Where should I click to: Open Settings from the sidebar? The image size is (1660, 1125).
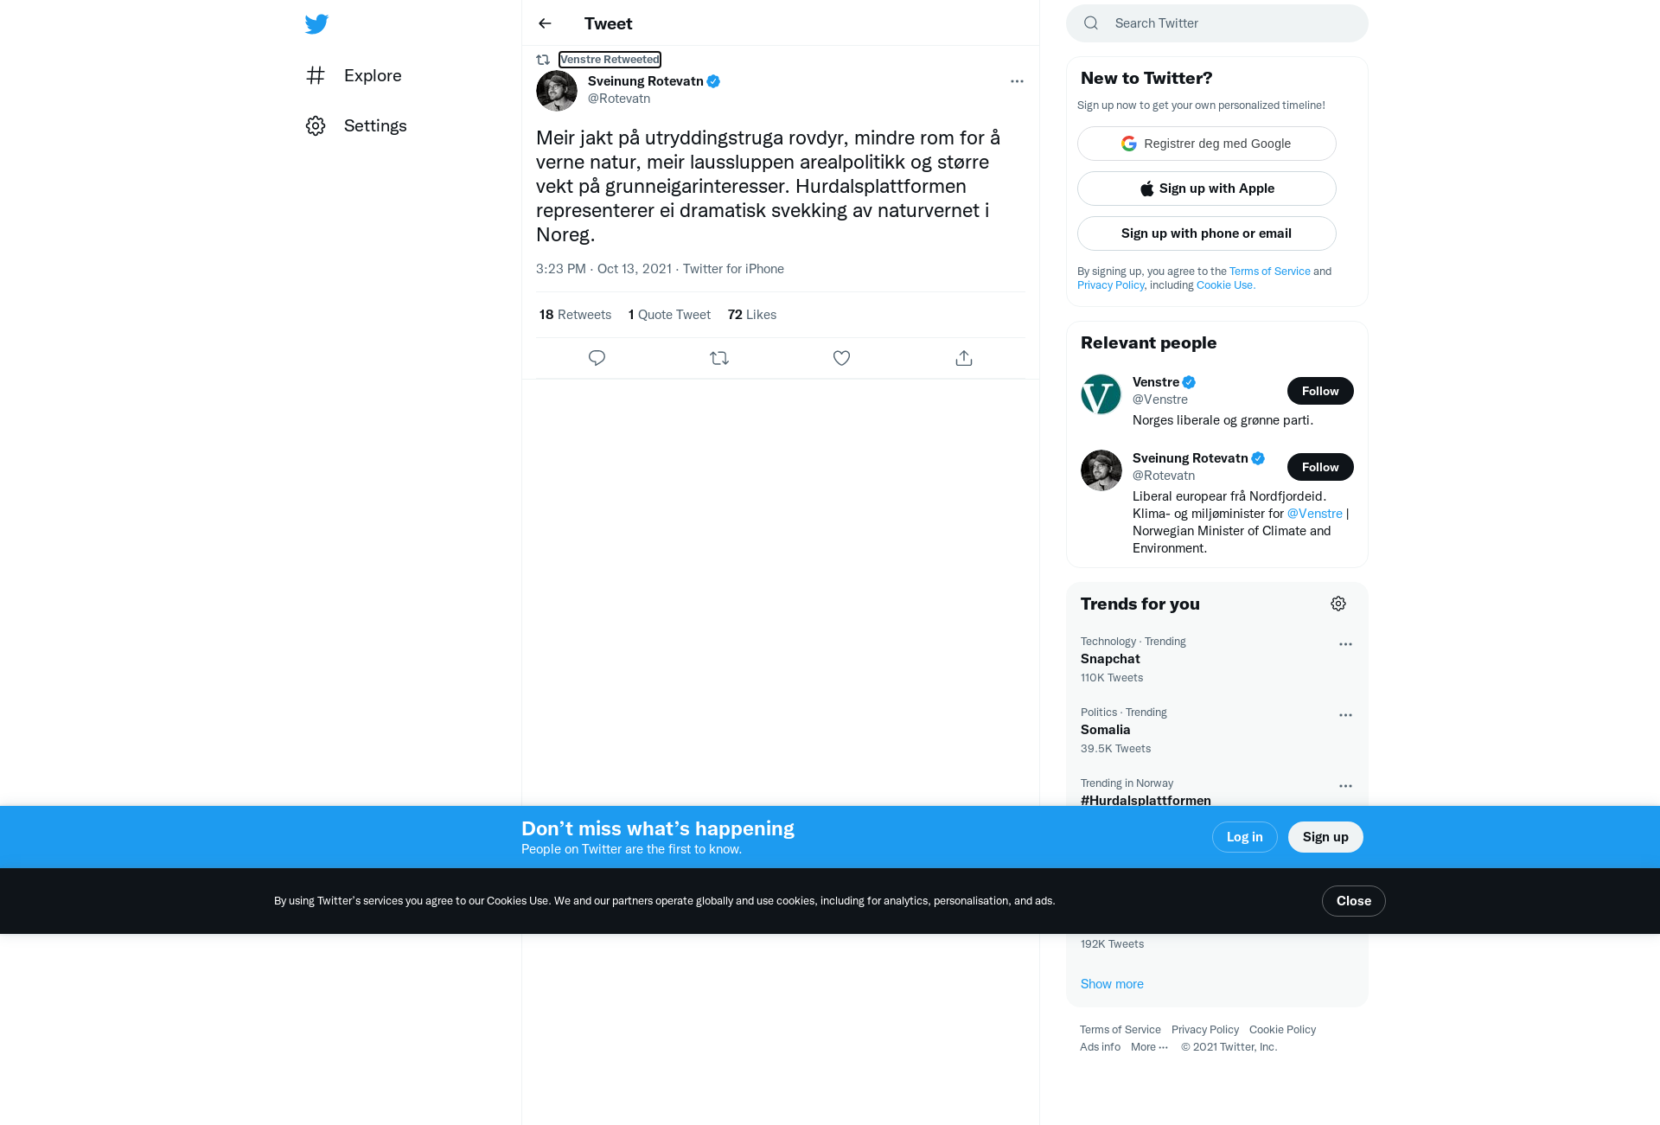(x=356, y=125)
